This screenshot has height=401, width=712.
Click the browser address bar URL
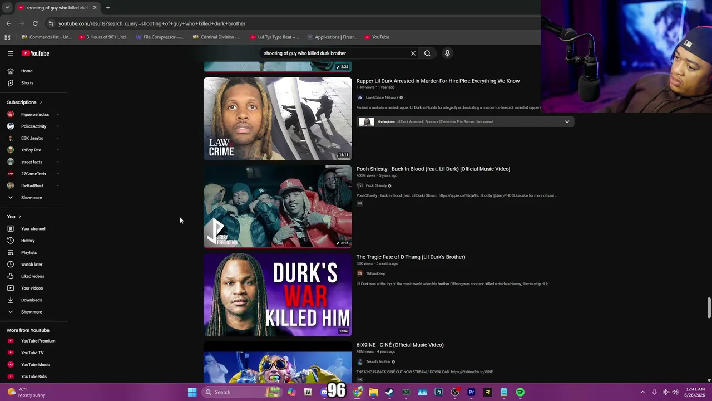[152, 23]
